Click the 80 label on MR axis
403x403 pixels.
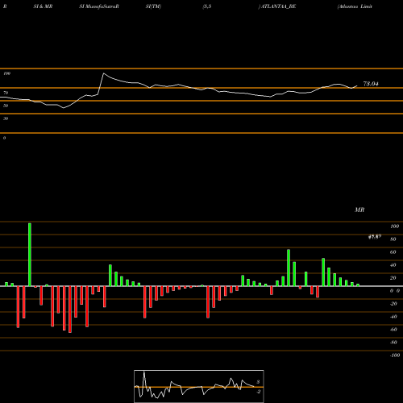pyautogui.click(x=393, y=239)
